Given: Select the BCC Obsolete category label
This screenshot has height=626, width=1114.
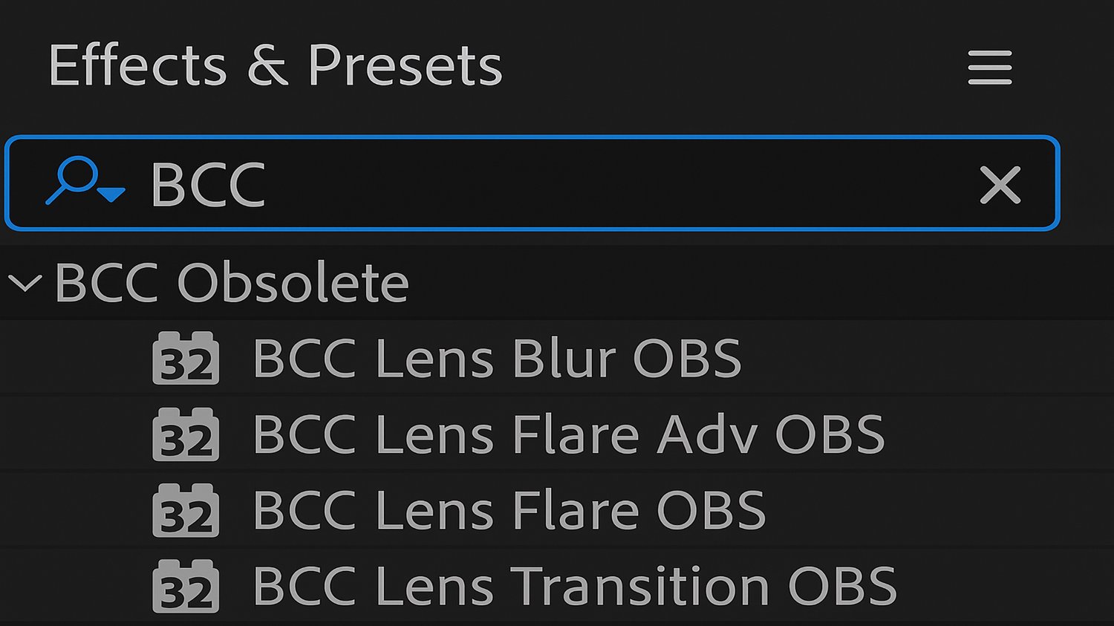Looking at the screenshot, I should (232, 283).
